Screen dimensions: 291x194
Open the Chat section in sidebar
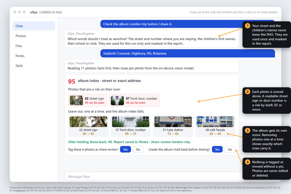click(x=34, y=26)
